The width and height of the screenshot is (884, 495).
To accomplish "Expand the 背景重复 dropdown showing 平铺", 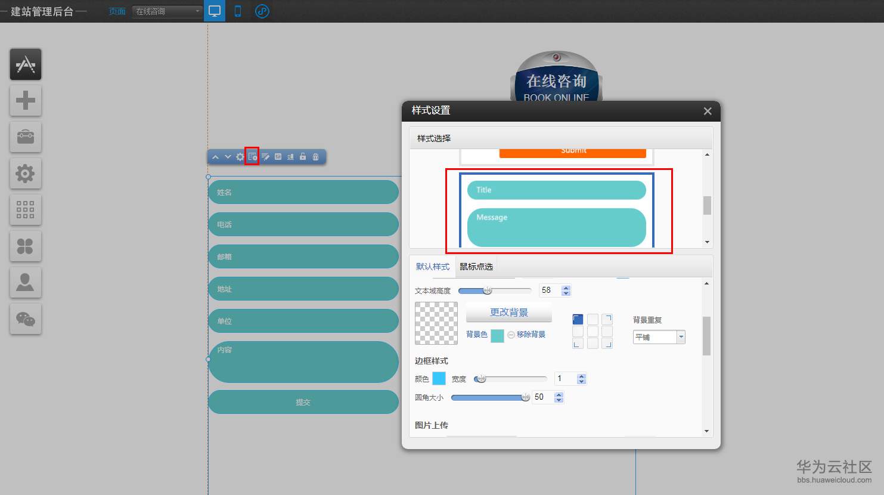I will click(x=659, y=337).
